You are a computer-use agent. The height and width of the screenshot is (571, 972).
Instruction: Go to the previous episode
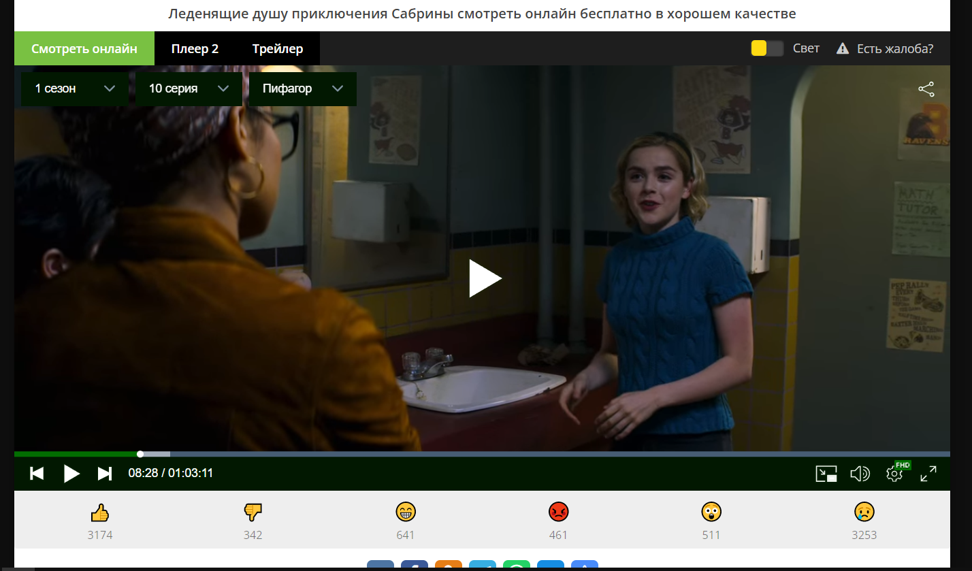[x=37, y=473]
